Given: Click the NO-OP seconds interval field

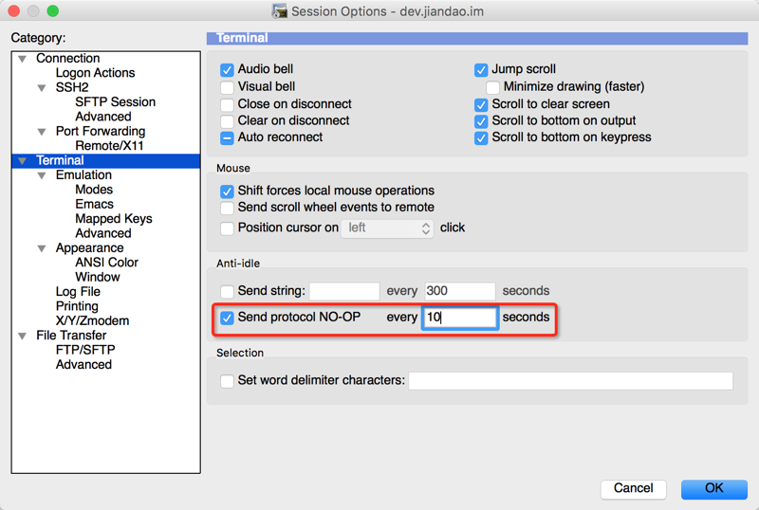Looking at the screenshot, I should pyautogui.click(x=459, y=318).
